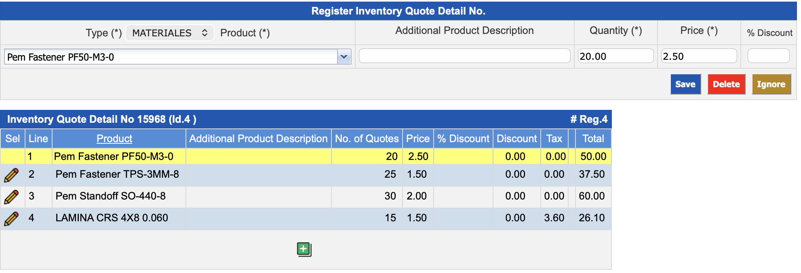Click pencil edit icon for line 3
Image resolution: width=801 pixels, height=273 pixels.
coord(11,197)
